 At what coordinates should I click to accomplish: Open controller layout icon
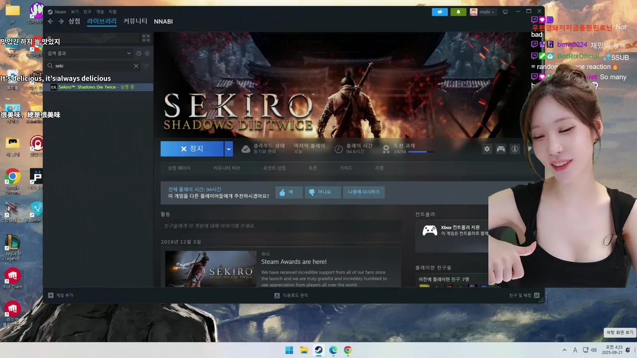tap(501, 149)
